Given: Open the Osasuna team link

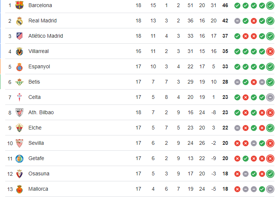Looking at the screenshot, I should [x=39, y=174].
